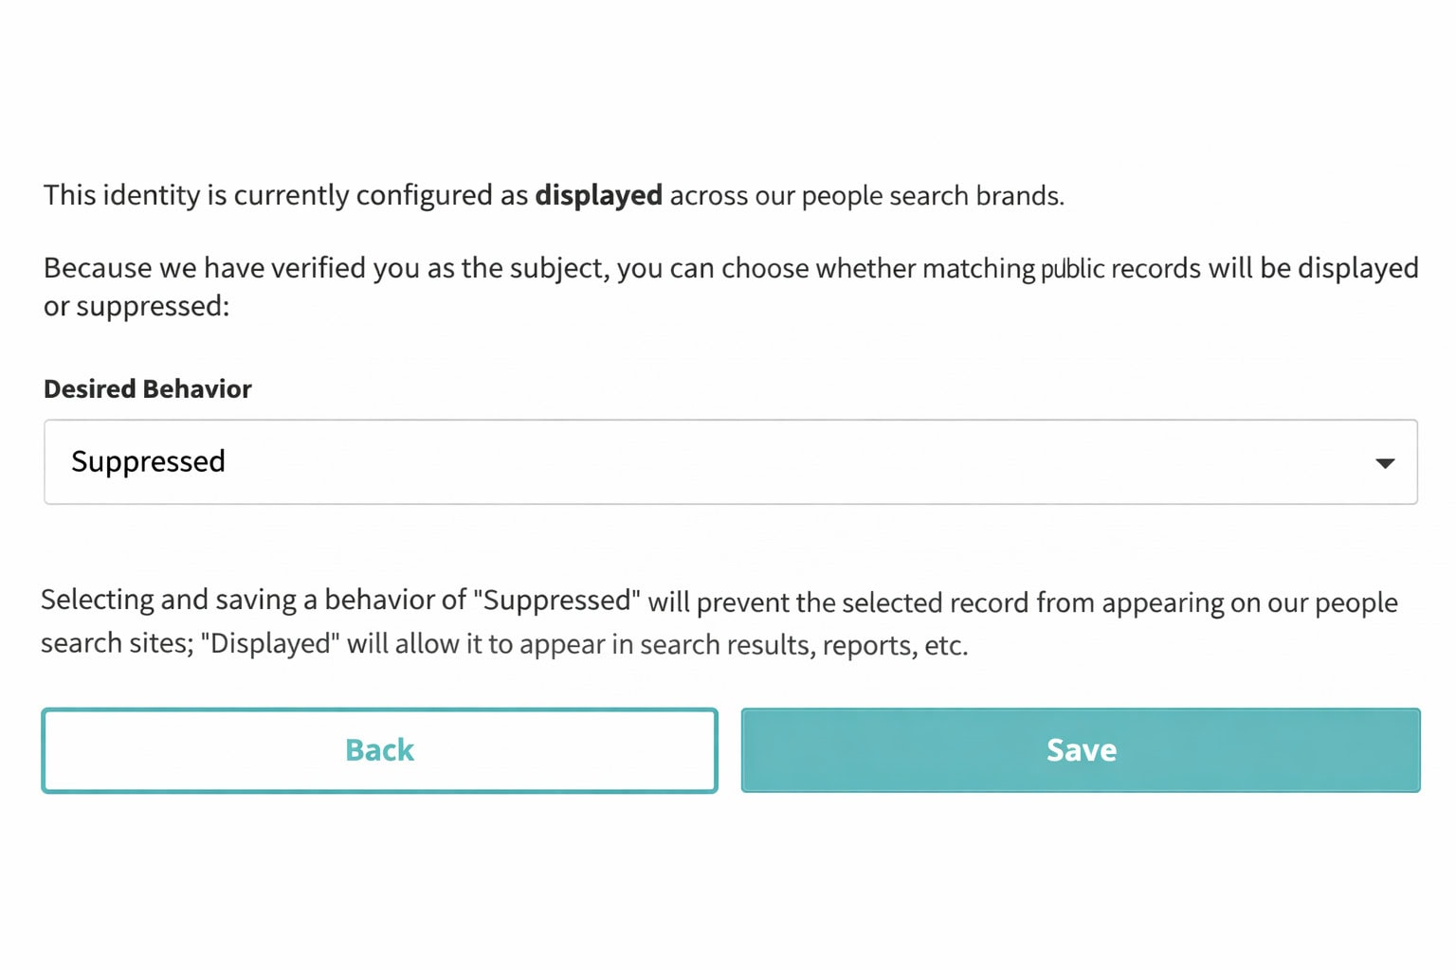
Task: Click the bold word "displayed"
Action: (x=598, y=195)
